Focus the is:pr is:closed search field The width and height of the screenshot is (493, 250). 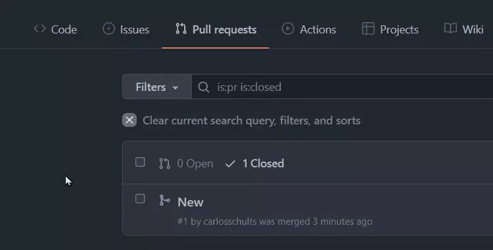(342, 87)
